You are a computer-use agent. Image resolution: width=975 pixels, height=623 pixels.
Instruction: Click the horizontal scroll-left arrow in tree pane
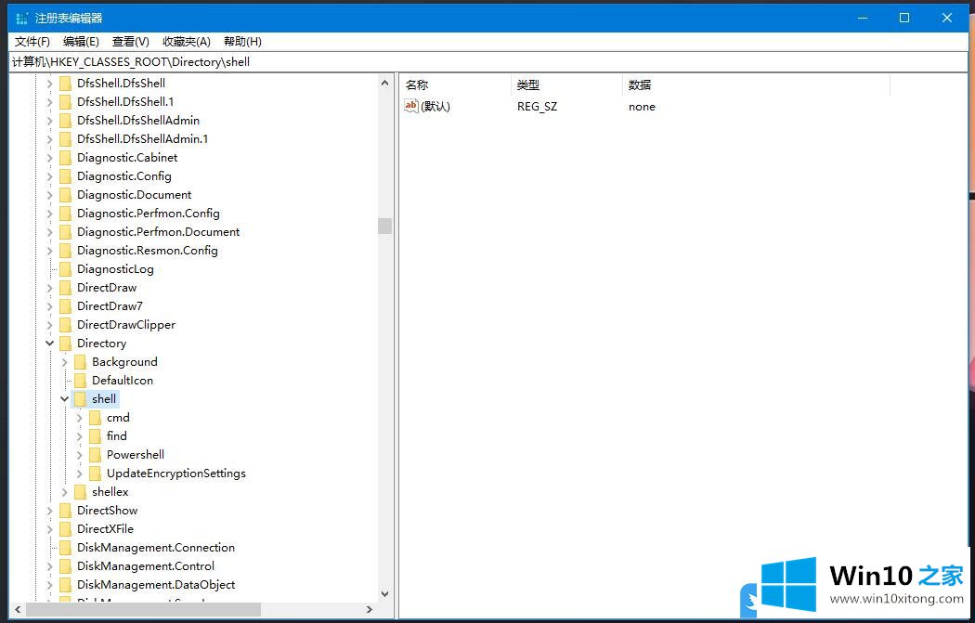(18, 609)
